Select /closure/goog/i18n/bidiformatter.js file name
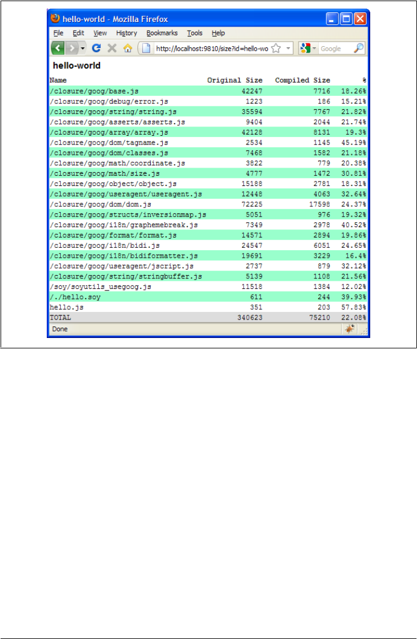The width and height of the screenshot is (417, 639). coord(124,256)
